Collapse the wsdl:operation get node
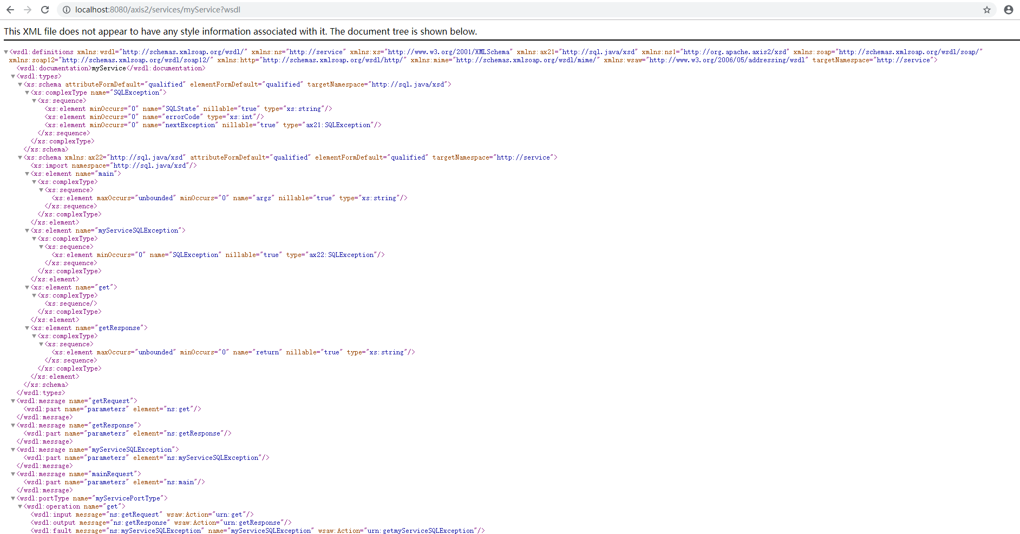The height and width of the screenshot is (534, 1020). tap(20, 506)
